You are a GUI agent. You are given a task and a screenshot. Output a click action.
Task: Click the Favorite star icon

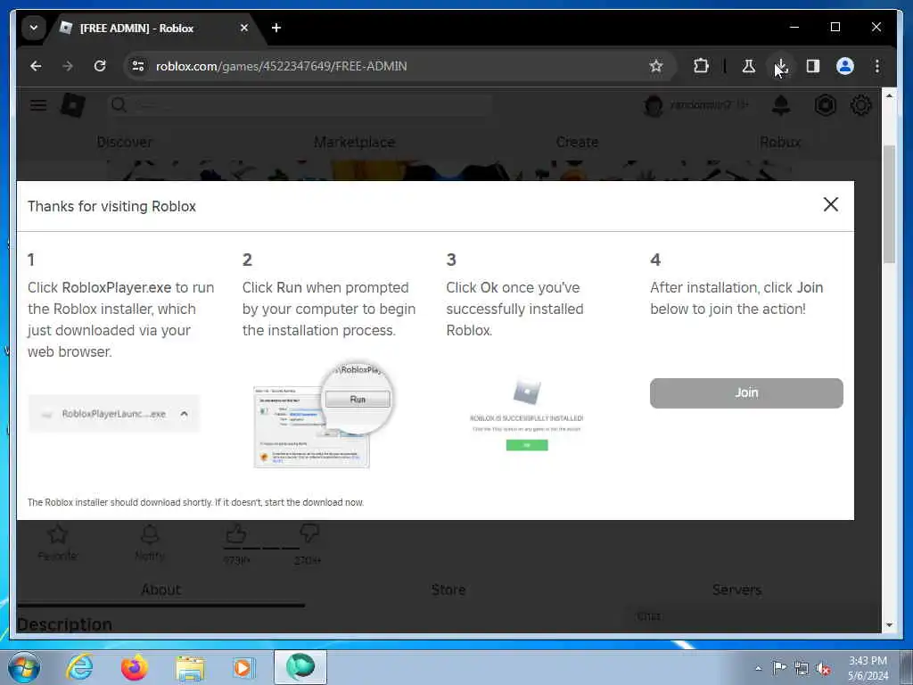[x=58, y=534]
